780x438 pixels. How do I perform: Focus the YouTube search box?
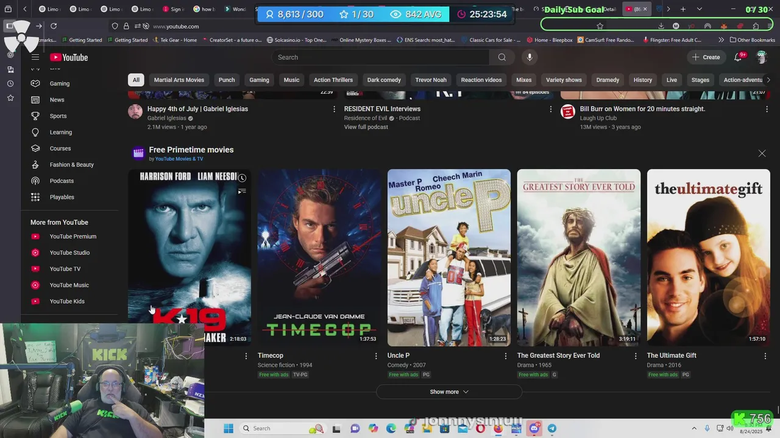(x=380, y=57)
